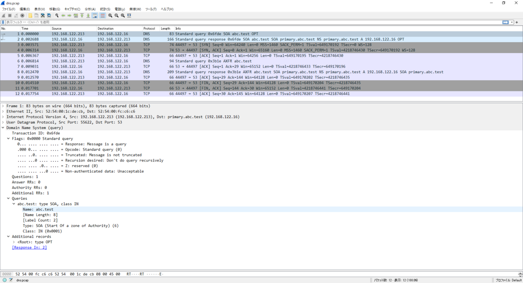Add a filter button with the plus
The image size is (523, 283).
point(517,22)
